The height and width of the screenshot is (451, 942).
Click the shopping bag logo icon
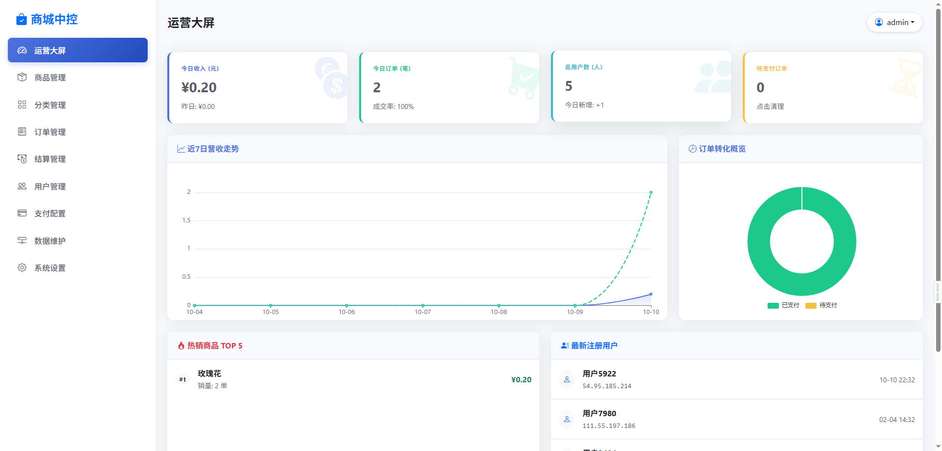tap(22, 19)
